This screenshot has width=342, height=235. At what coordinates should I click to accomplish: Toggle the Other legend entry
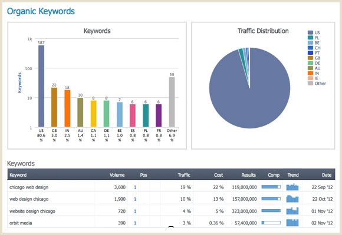tap(317, 84)
